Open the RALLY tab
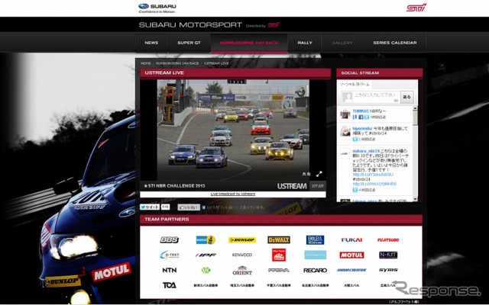The image size is (489, 305). tap(305, 43)
